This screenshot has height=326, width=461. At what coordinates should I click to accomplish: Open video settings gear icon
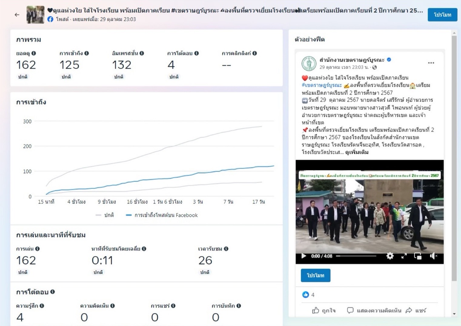390,256
